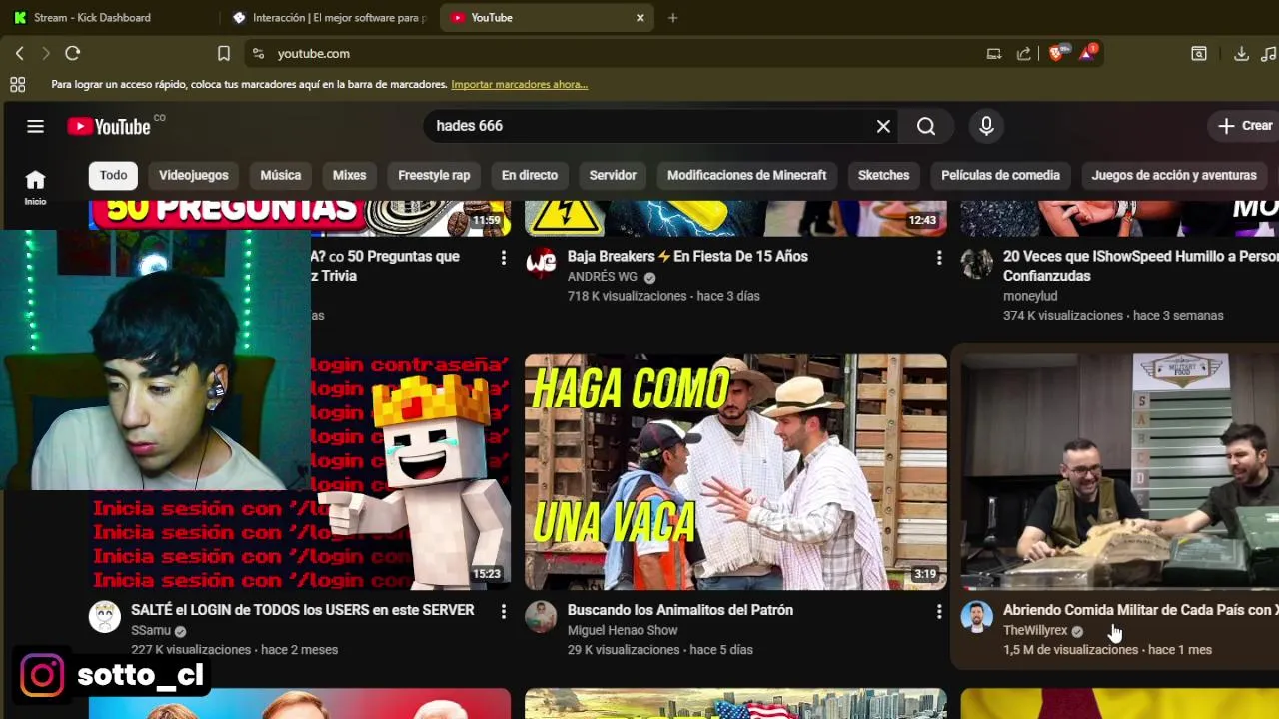Start voice search with the microphone

pyautogui.click(x=986, y=126)
